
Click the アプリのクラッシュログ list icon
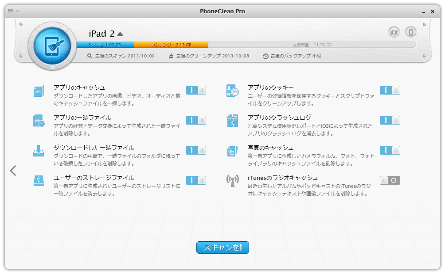pyautogui.click(x=233, y=121)
